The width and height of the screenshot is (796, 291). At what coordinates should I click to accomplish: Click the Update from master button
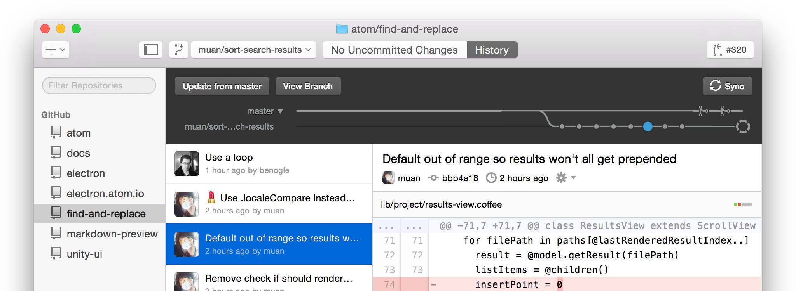coord(222,86)
